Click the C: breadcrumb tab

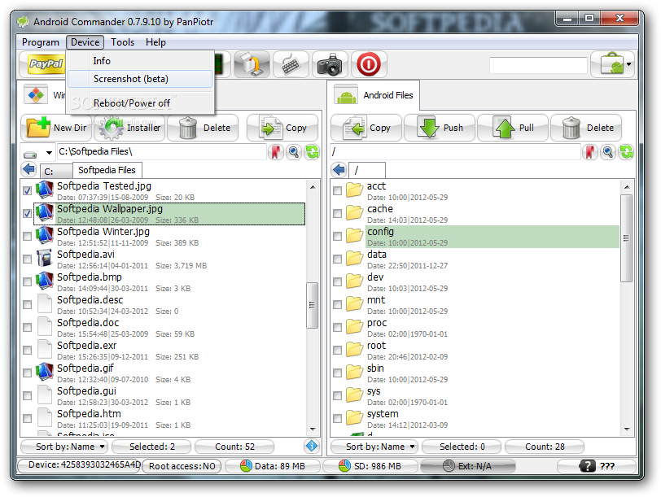pyautogui.click(x=55, y=172)
